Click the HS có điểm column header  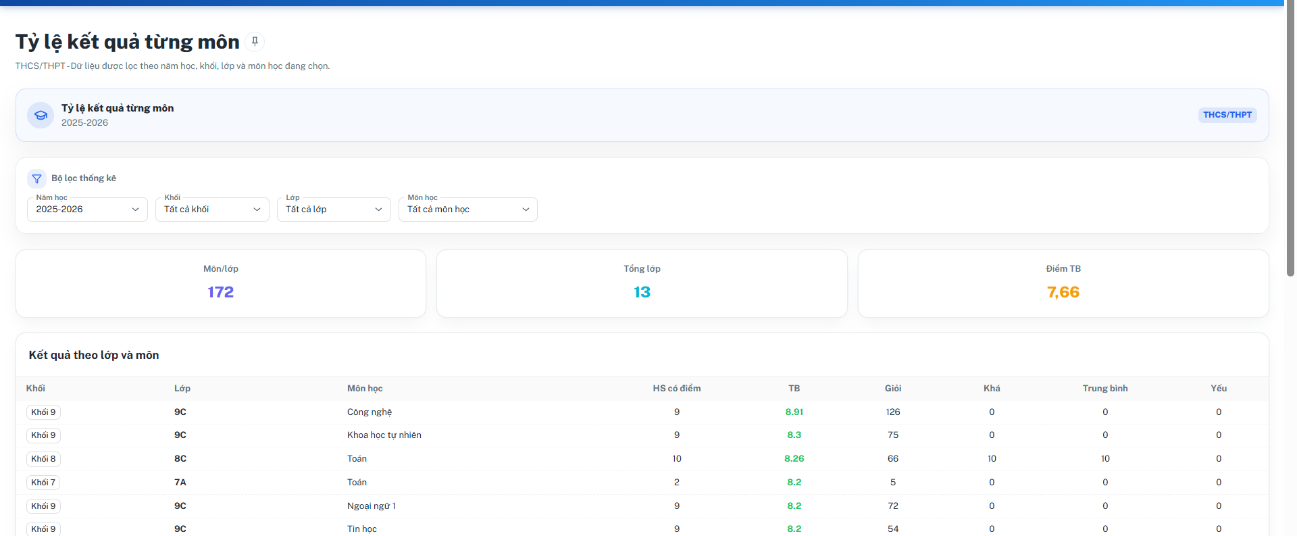(x=677, y=389)
